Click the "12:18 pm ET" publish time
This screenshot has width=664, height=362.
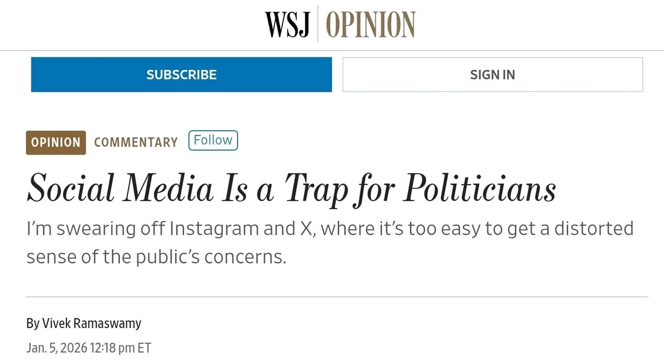[121, 348]
